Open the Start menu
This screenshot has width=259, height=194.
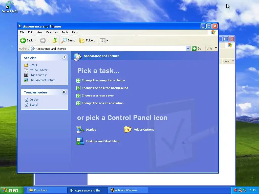(12, 190)
